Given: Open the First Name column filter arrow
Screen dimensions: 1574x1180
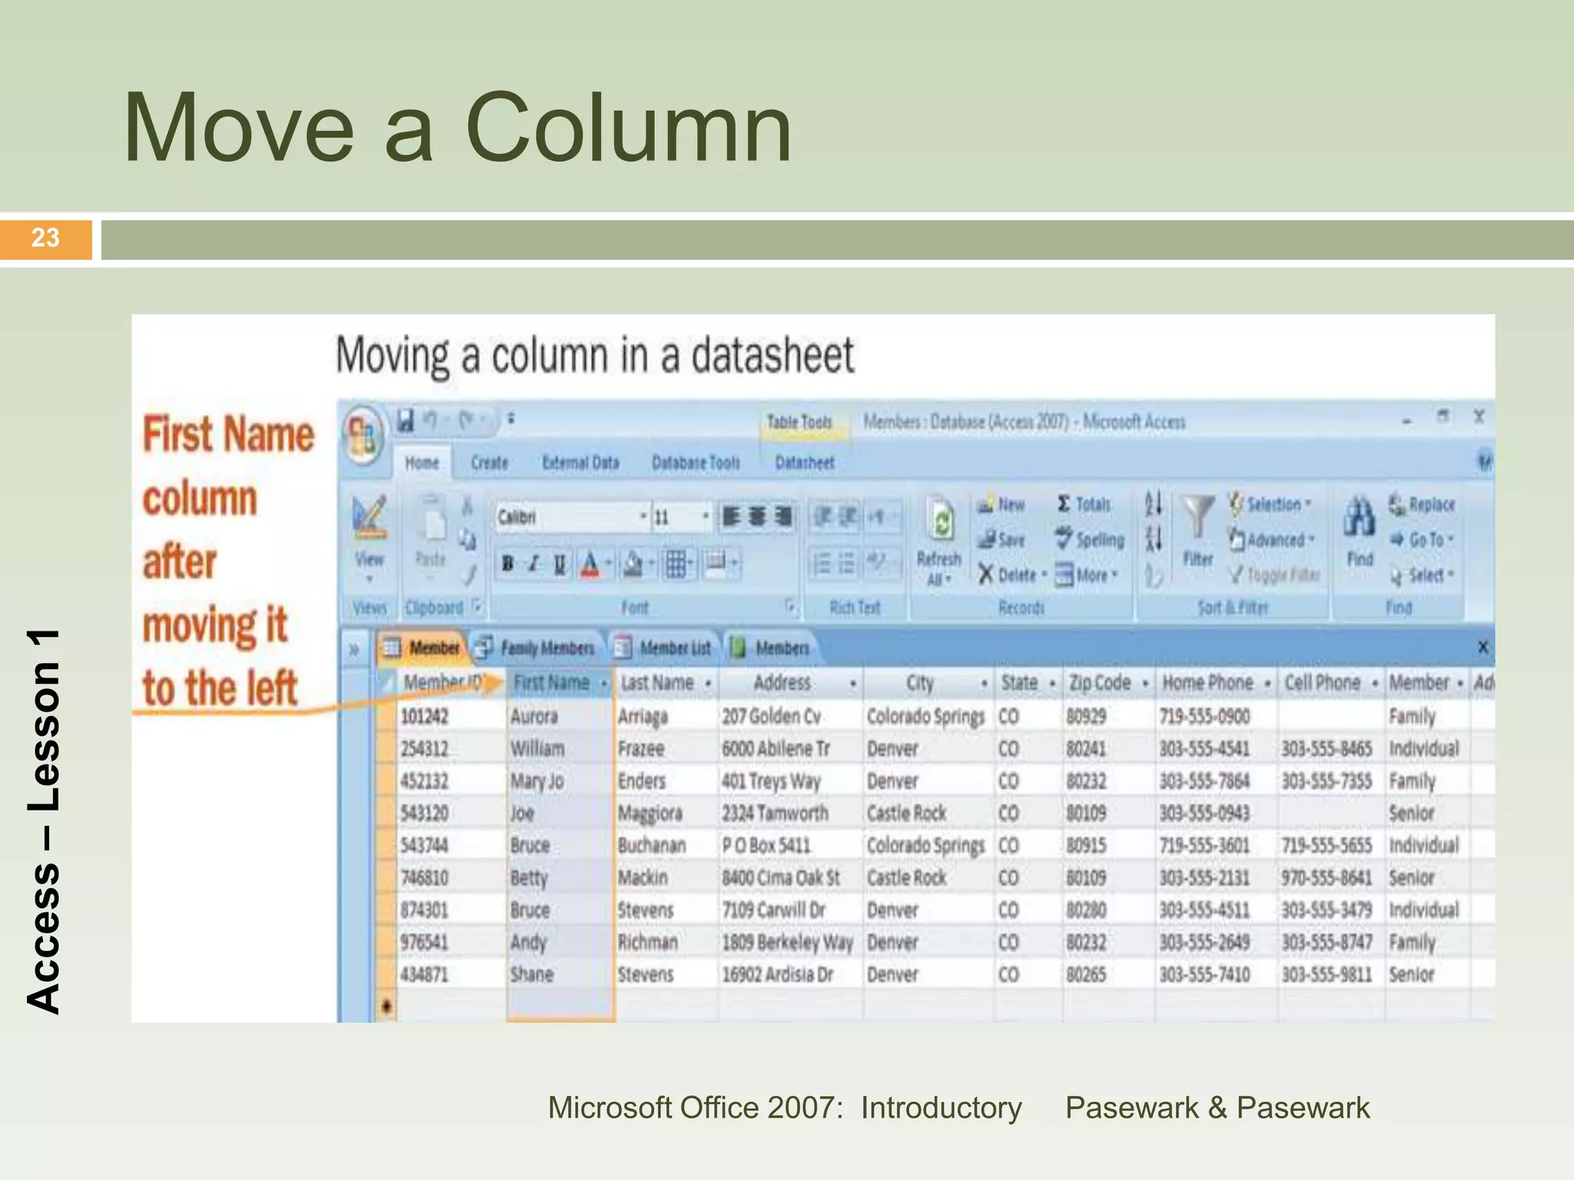Looking at the screenshot, I should tap(604, 683).
